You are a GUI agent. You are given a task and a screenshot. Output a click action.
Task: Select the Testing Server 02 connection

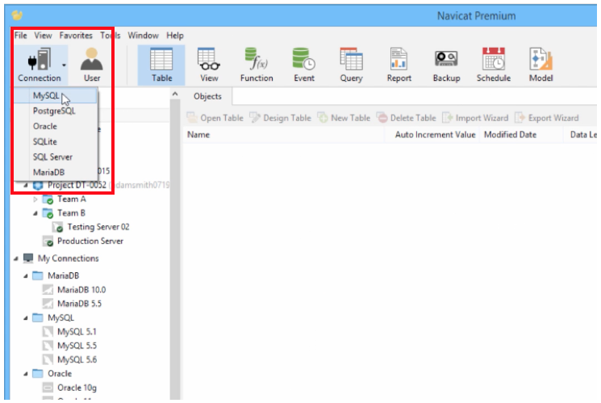tap(91, 227)
